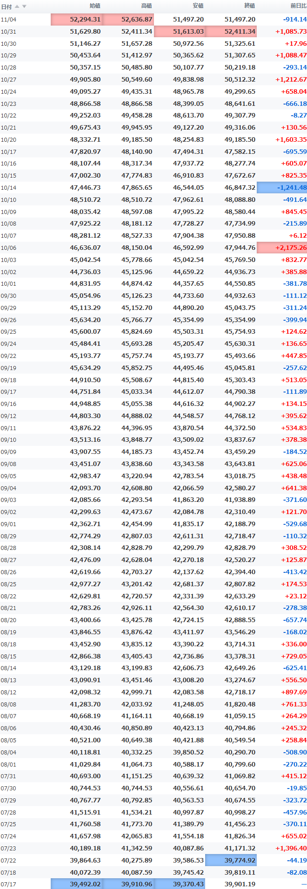Image resolution: width=307 pixels, height=889 pixels.
Task: Click the 前日比 column header
Action: (x=298, y=6)
